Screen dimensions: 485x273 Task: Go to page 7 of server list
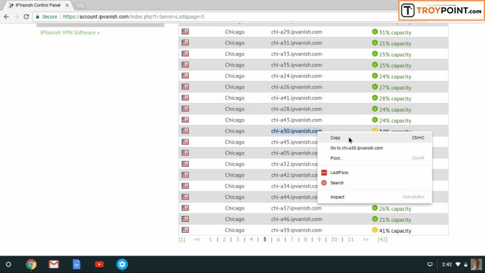point(292,239)
